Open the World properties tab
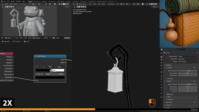199x112 pixels. pos(161,68)
